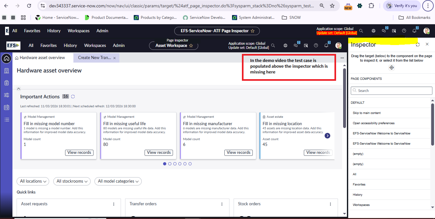Open notifications bell in the outer banner
The image size is (435, 219).
(414, 31)
